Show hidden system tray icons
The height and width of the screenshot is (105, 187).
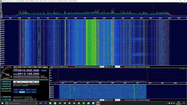[x=167, y=103]
